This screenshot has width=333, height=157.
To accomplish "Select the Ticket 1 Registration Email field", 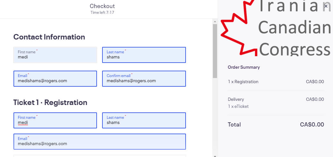I will coord(100,142).
